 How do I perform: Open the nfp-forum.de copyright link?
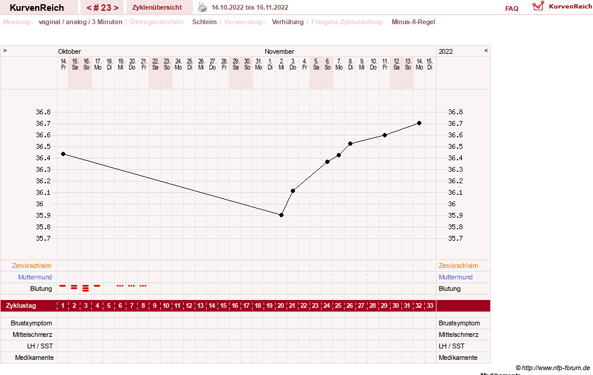[553, 368]
